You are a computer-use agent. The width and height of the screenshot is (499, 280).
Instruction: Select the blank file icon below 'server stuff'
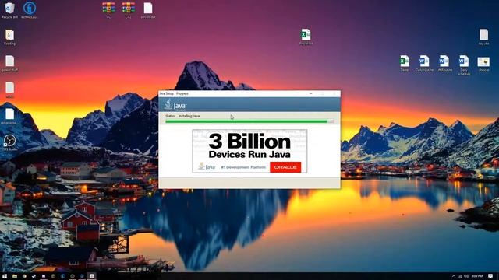coord(9,90)
